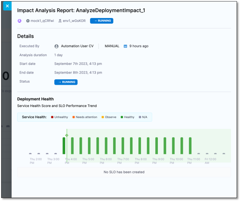Click the purple analysis icon under the title

coord(20,21)
